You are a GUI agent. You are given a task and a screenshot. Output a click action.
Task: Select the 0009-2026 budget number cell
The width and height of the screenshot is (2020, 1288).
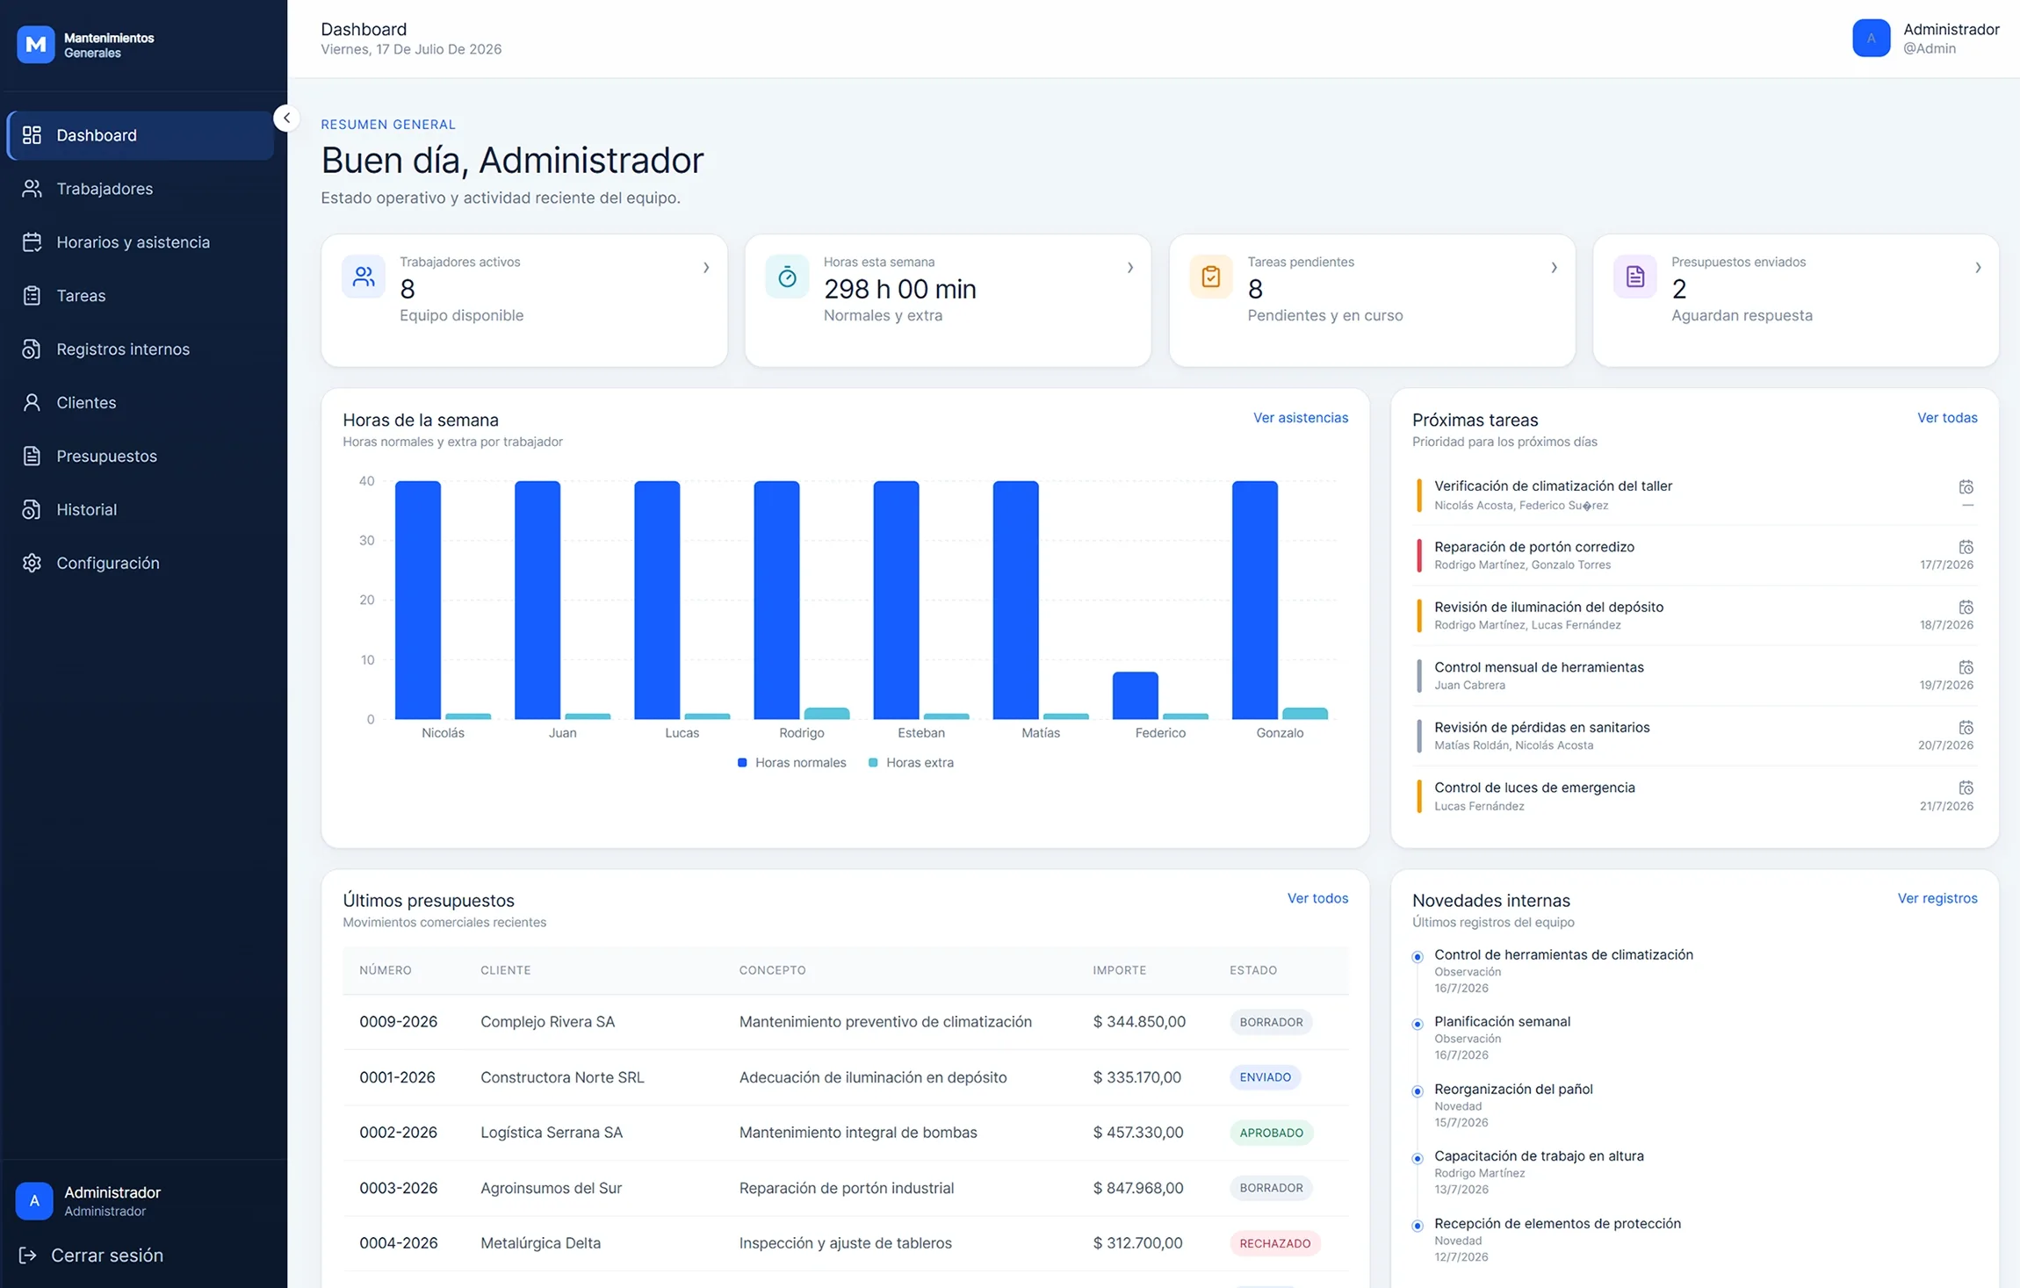click(x=398, y=1022)
